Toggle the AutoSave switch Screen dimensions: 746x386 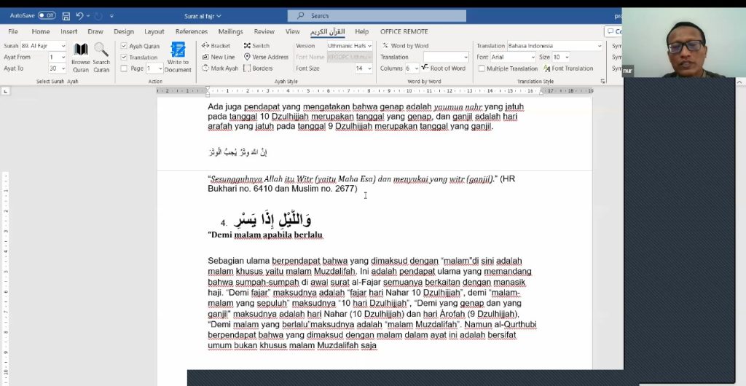point(47,16)
